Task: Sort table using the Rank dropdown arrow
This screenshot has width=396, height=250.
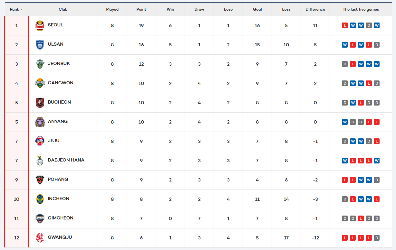Action: click(22, 9)
